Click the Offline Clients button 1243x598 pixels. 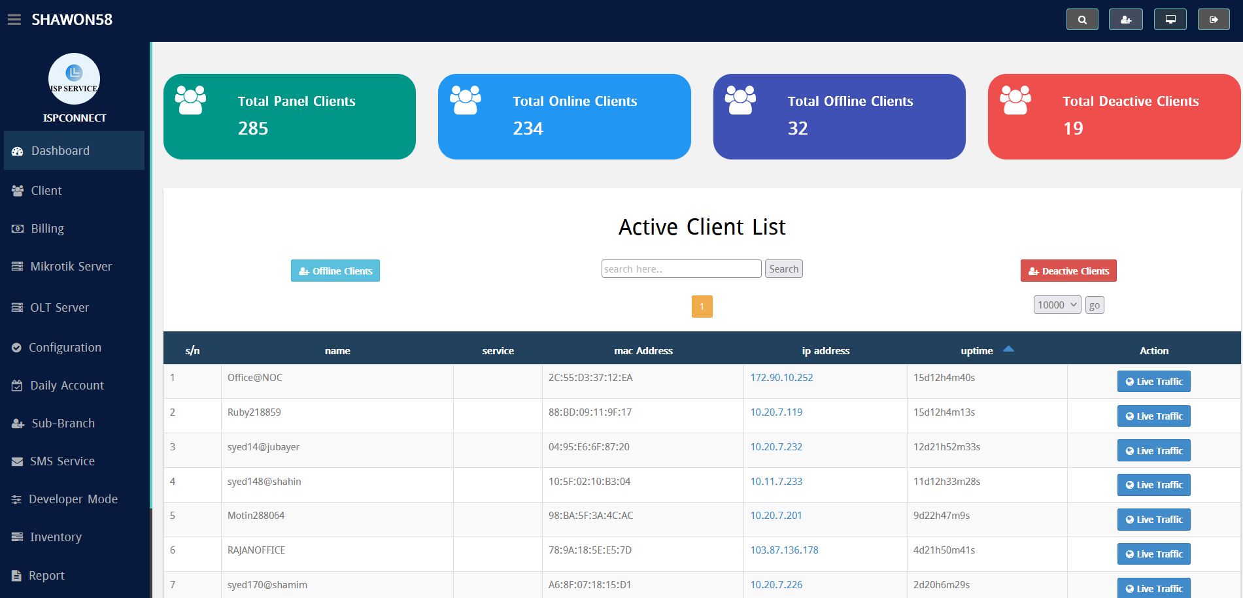tap(335, 271)
